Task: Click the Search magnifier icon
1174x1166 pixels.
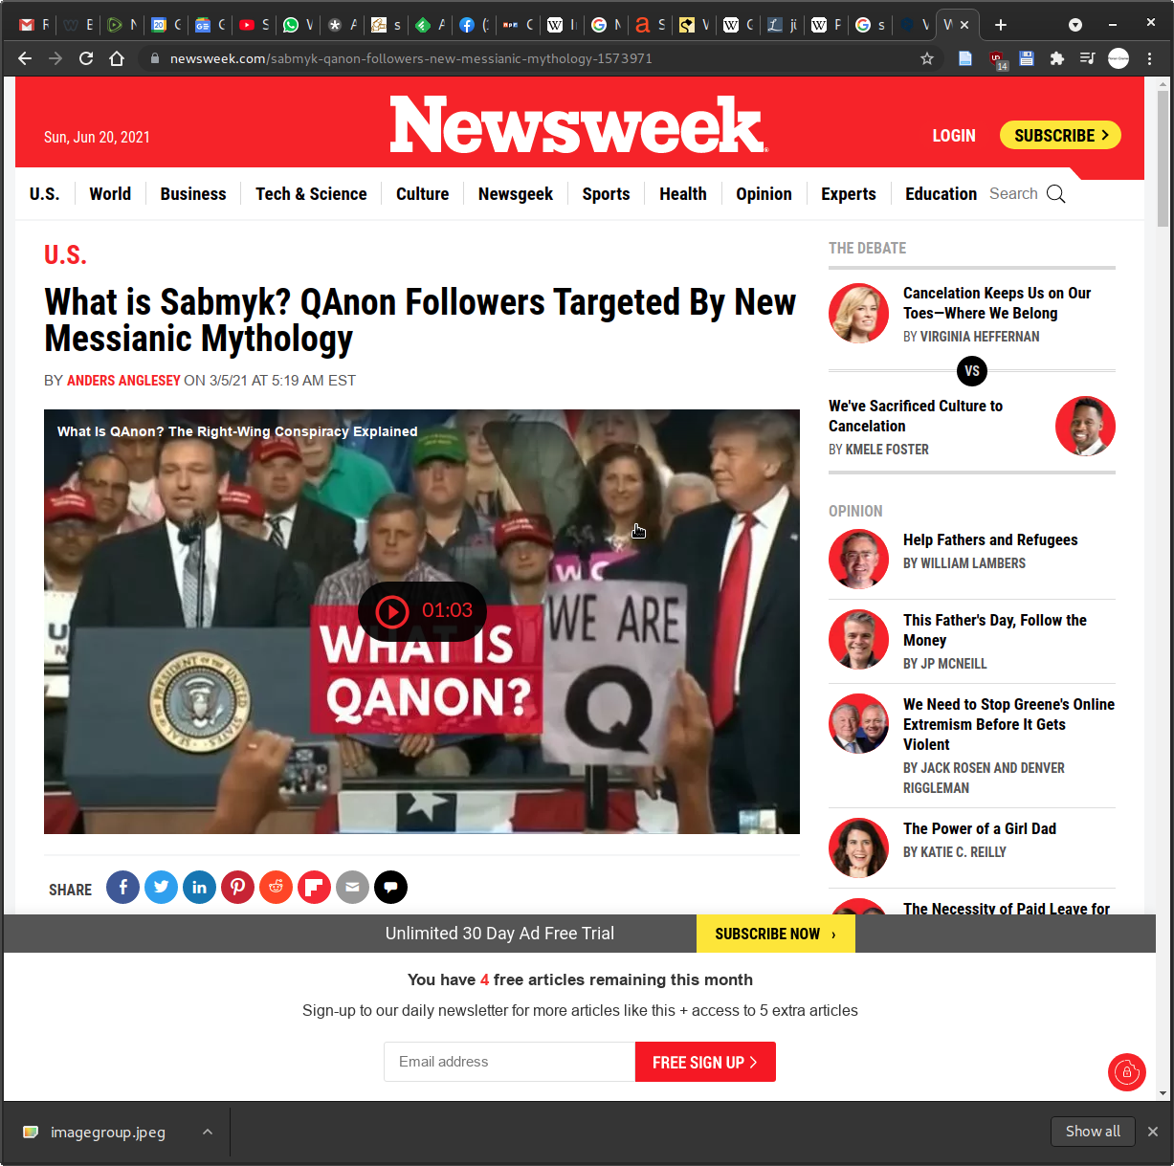Action: click(x=1055, y=194)
